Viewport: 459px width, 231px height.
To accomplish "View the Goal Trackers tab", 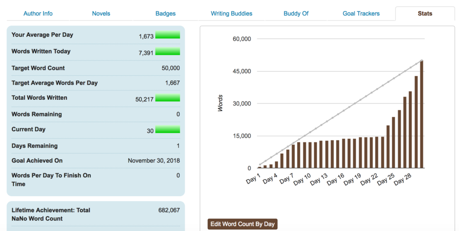I will pyautogui.click(x=361, y=13).
